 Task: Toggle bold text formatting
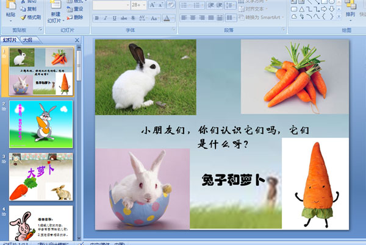pos(96,18)
